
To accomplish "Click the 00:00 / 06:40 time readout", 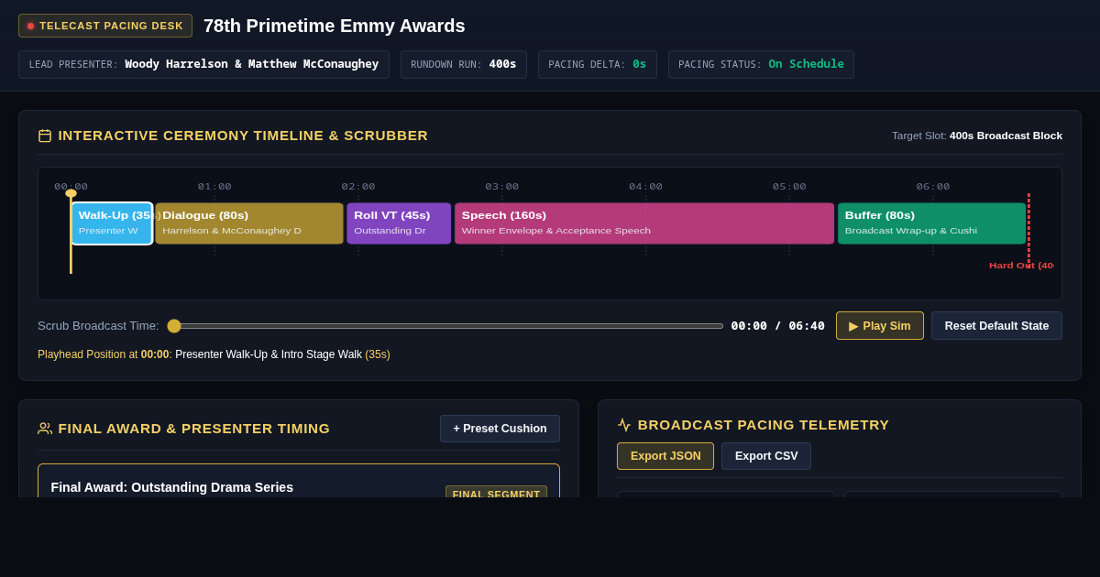I will pyautogui.click(x=777, y=326).
